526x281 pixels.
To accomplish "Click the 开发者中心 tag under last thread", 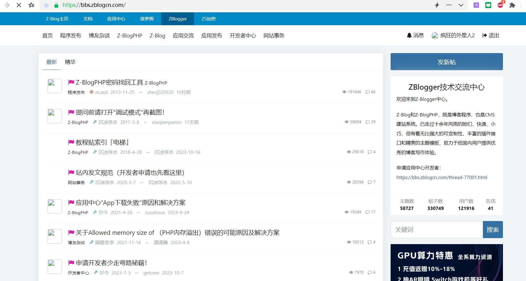I will point(78,273).
